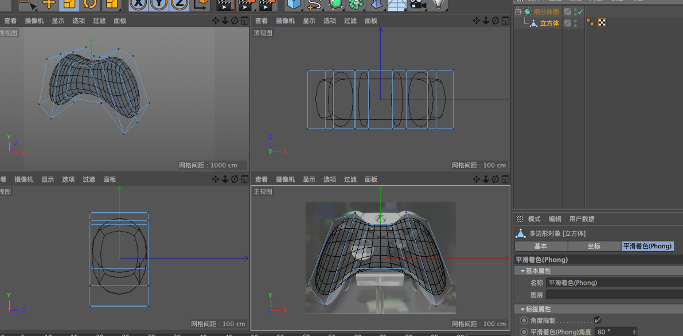
Task: Click pan icon of perspective viewport
Action: [216, 21]
